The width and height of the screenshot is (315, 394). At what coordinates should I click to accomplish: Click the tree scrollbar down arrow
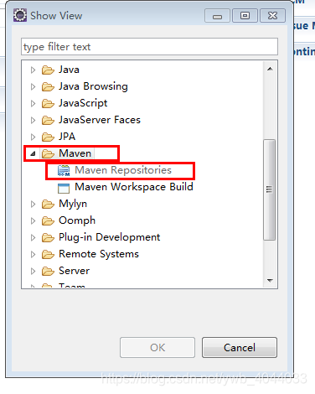tap(270, 280)
